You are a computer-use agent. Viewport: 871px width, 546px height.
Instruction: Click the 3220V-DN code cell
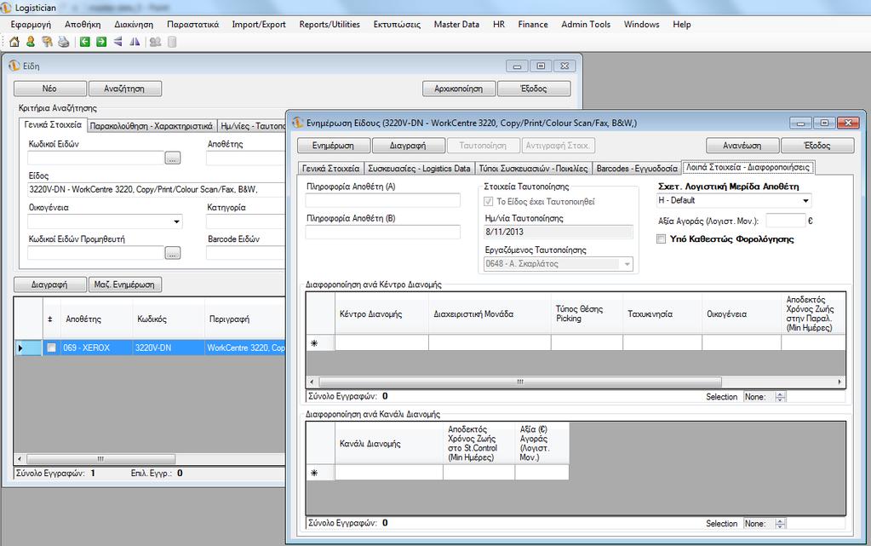click(x=169, y=348)
